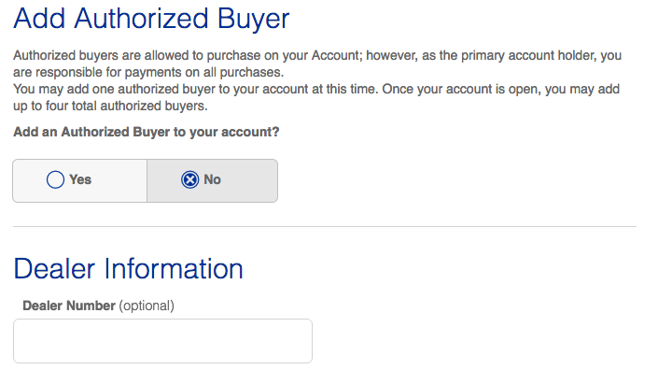Focus the Dealer Number input field
This screenshot has height=384, width=658.
pyautogui.click(x=162, y=341)
